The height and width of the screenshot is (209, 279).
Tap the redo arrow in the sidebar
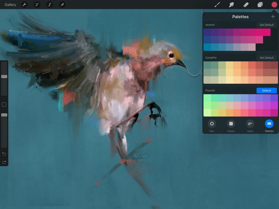pos(5,161)
